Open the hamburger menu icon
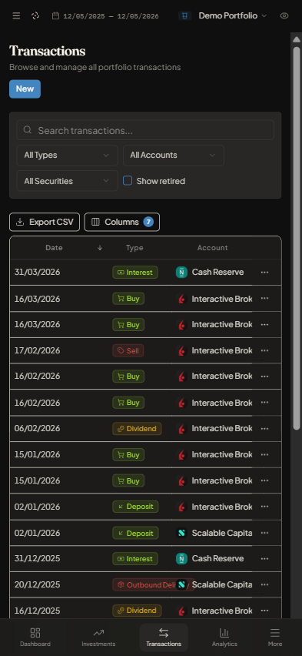This screenshot has width=302, height=656. 16,16
